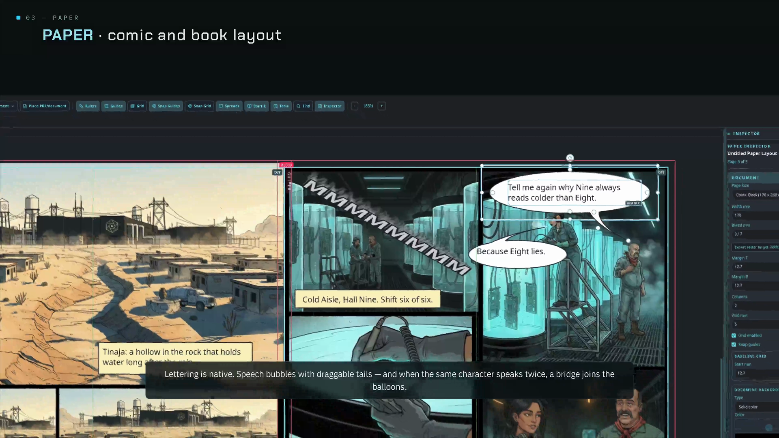Open Find from the toolbar
The image size is (779, 438).
(303, 106)
